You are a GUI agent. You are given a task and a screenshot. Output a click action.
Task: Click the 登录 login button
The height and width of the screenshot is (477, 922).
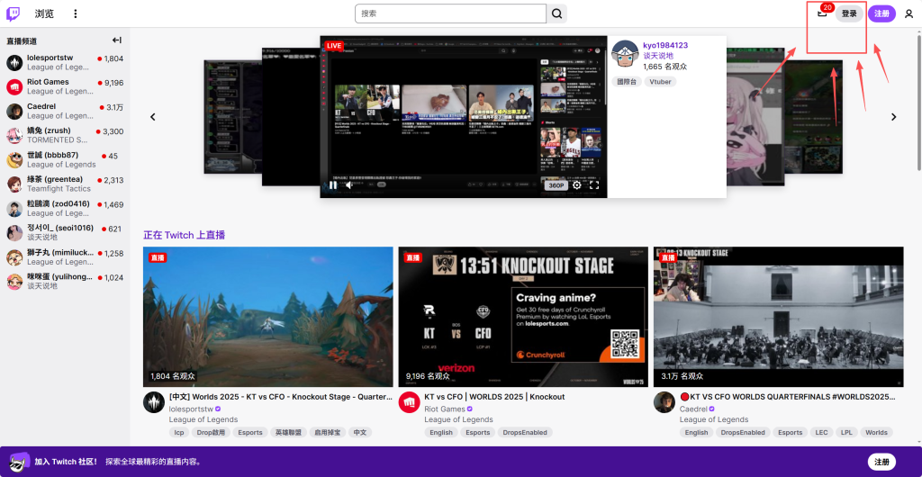click(849, 13)
